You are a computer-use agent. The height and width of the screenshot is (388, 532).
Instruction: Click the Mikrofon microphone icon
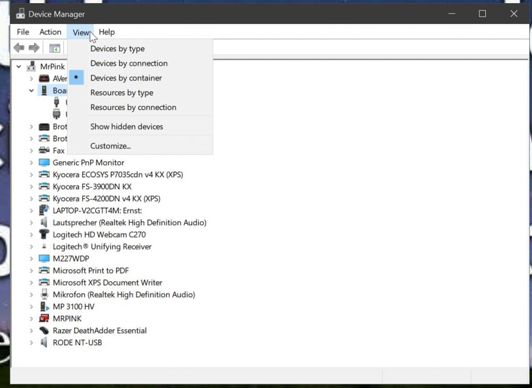[x=44, y=294]
